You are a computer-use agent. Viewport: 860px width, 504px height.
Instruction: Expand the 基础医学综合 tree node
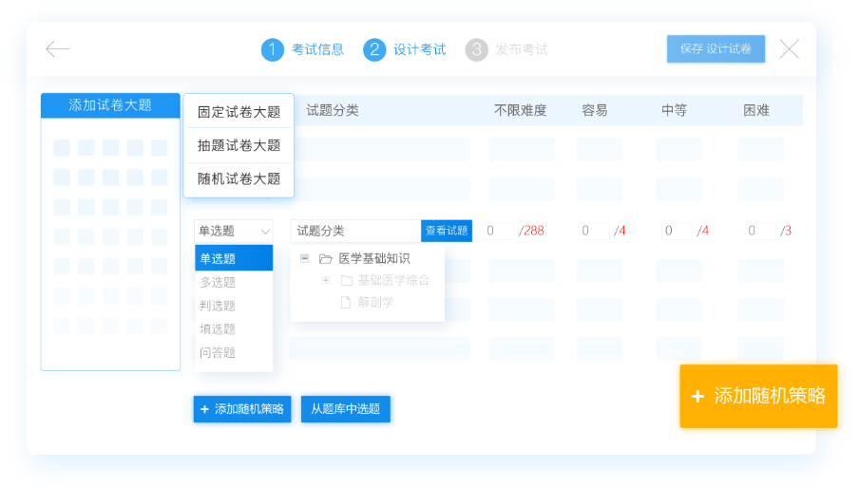[325, 280]
